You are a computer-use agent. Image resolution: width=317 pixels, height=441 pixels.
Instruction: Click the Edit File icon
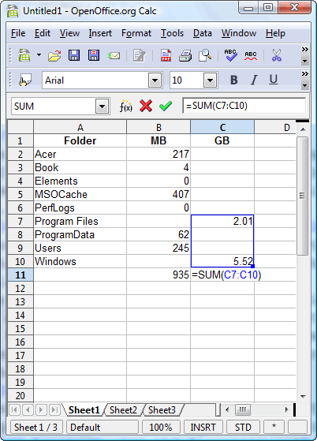coord(140,55)
